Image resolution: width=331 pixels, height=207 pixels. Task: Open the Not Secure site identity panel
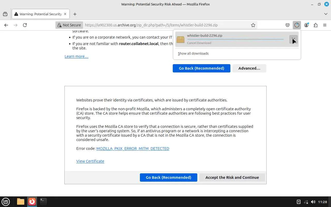[69, 25]
